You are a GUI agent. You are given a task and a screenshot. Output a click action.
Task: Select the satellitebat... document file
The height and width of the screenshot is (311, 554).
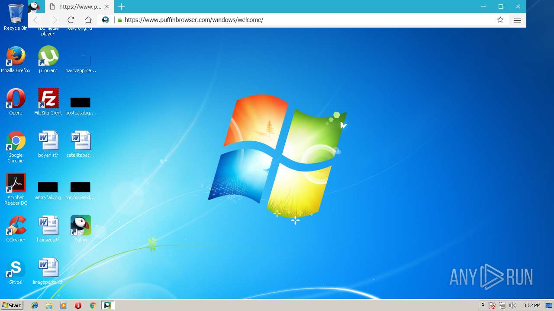click(x=81, y=144)
